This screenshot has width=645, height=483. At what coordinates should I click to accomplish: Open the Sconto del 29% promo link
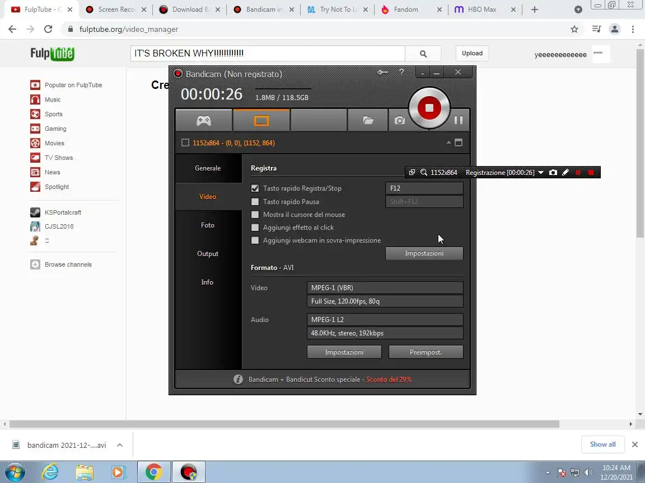tap(389, 380)
